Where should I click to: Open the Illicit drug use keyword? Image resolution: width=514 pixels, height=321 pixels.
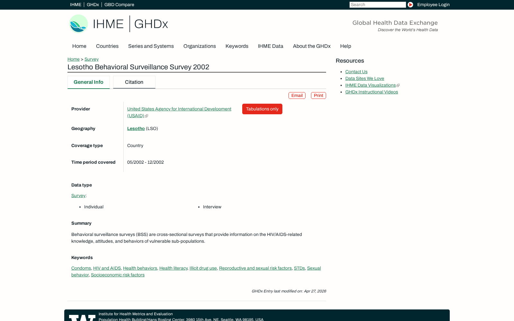pyautogui.click(x=203, y=268)
